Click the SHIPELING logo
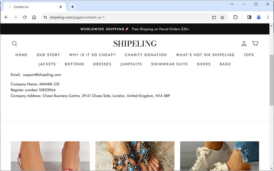The image size is (274, 171). point(135,44)
